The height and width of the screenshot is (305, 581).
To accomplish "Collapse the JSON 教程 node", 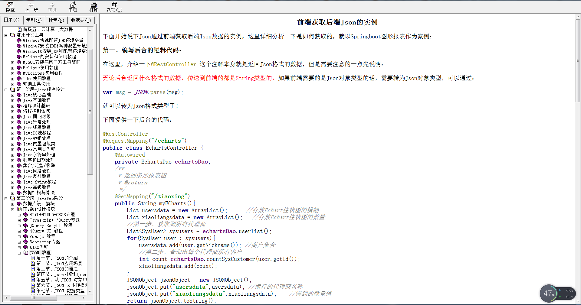I will [19, 253].
